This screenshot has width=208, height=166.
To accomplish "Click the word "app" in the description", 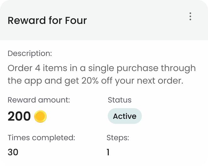I will pyautogui.click(x=32, y=81).
